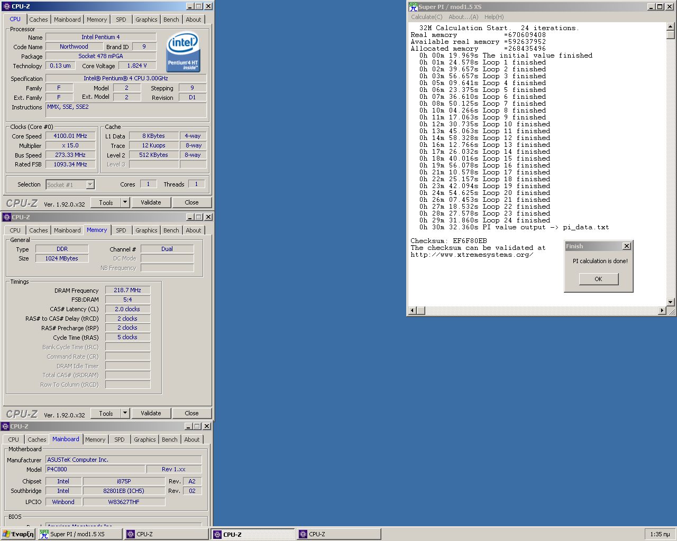Open Caches tab in Mainboard CPU-Z window

(x=36, y=440)
